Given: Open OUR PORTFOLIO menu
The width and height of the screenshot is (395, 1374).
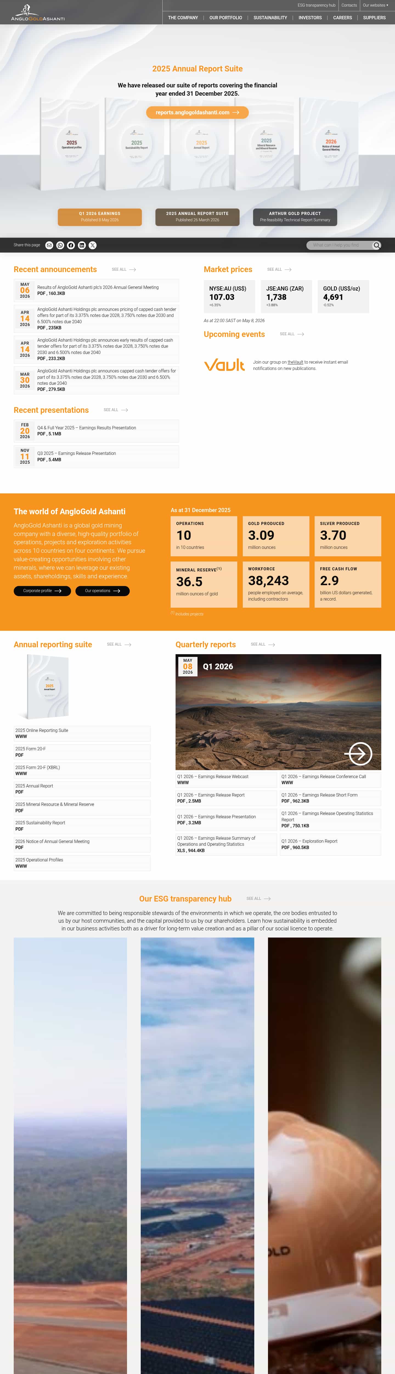Looking at the screenshot, I should coord(226,18).
